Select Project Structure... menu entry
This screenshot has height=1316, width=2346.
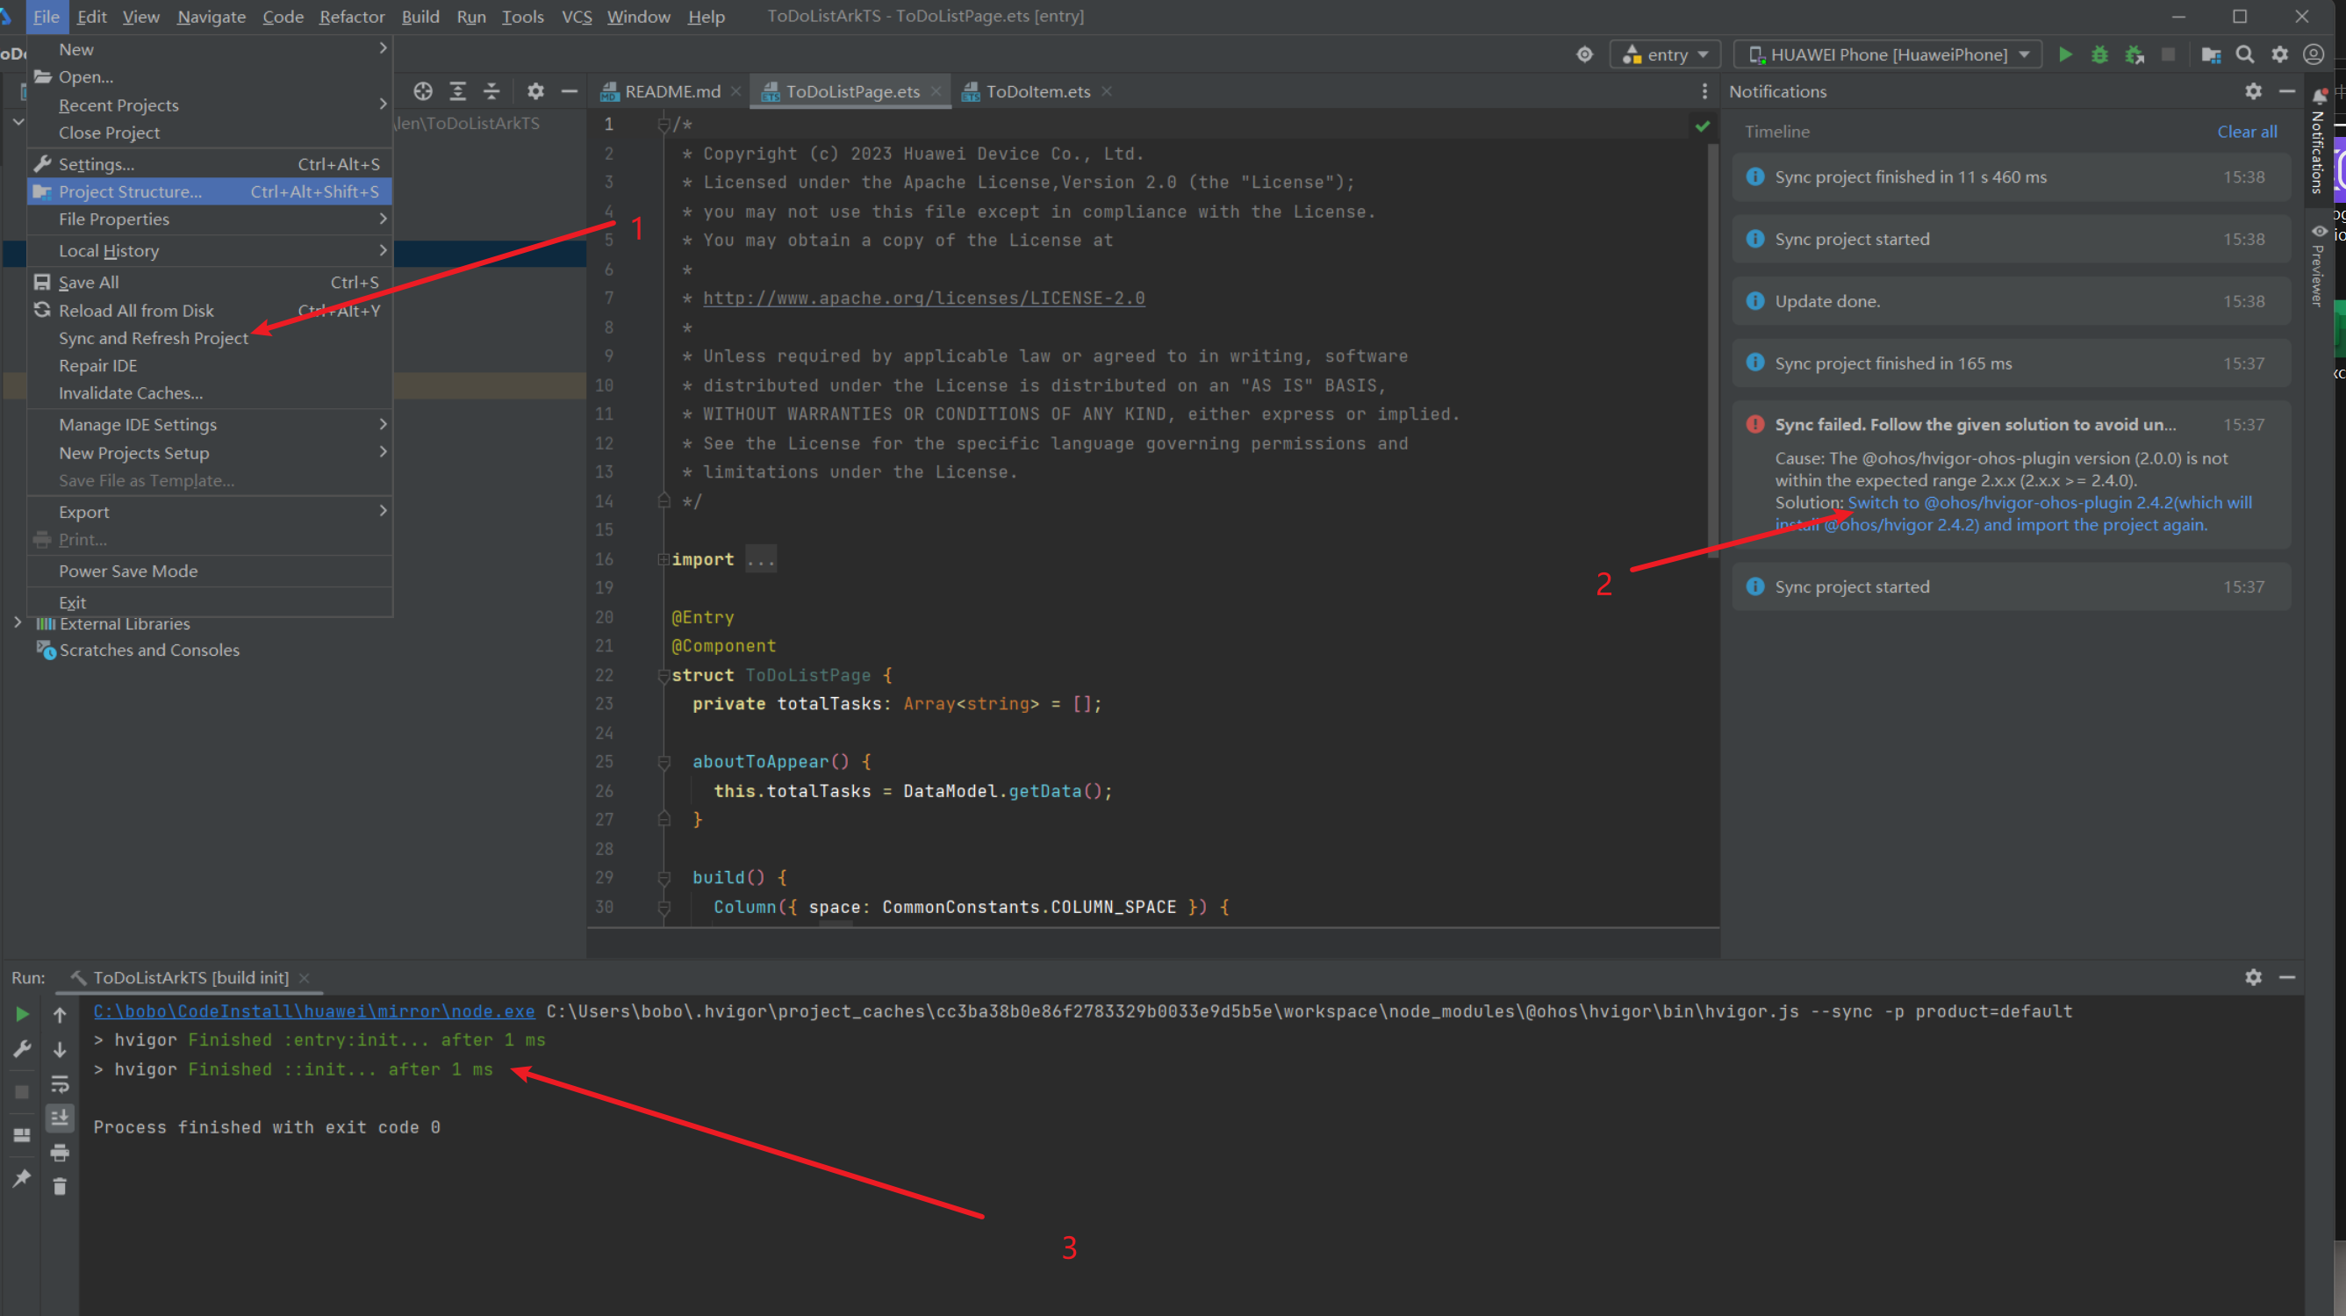pos(210,191)
